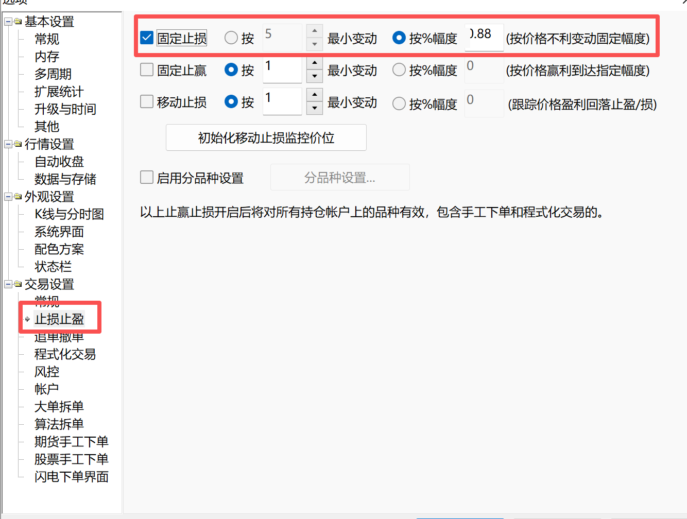687x519 pixels.
Task: Select 按 最小变动 radio for 移动止损
Action: pos(231,101)
